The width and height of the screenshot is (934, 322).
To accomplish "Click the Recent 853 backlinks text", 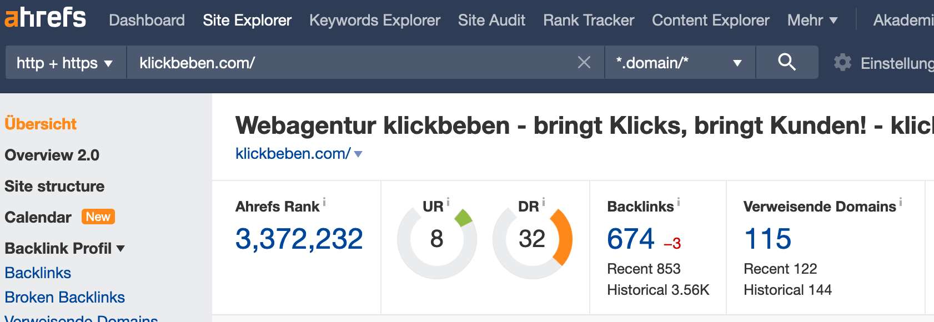I will (644, 269).
